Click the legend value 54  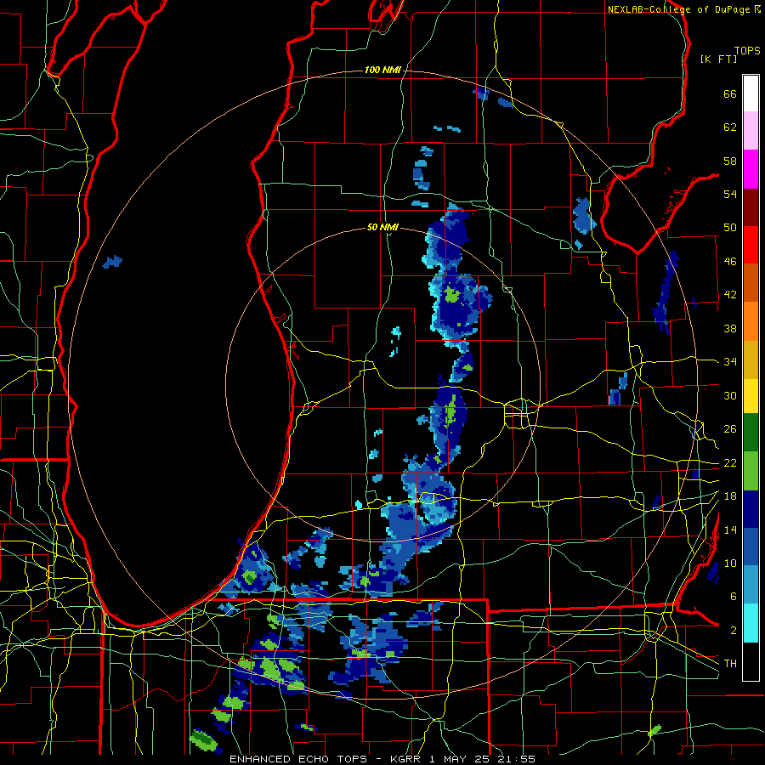coord(730,194)
